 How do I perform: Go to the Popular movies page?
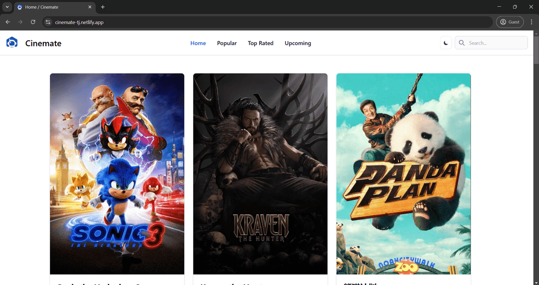(227, 43)
